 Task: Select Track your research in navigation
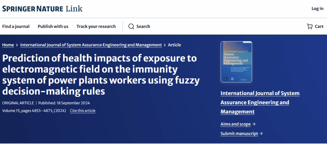[x=96, y=26]
